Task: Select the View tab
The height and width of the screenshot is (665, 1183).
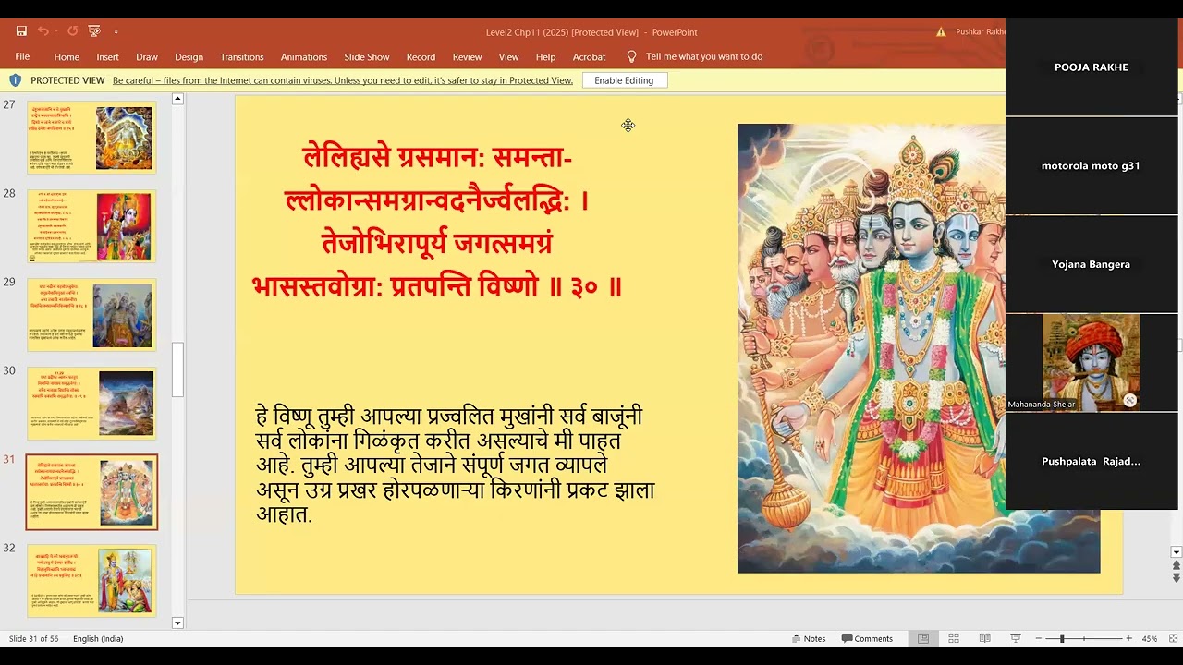Action: (509, 57)
